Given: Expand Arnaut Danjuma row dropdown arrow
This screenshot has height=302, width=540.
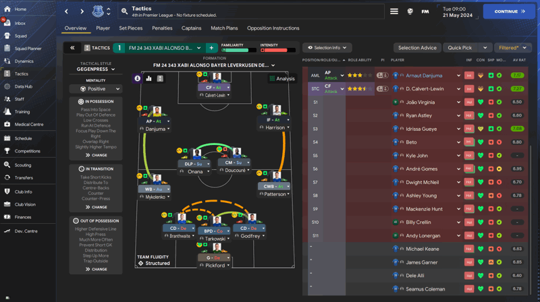Looking at the screenshot, I should click(x=458, y=75).
